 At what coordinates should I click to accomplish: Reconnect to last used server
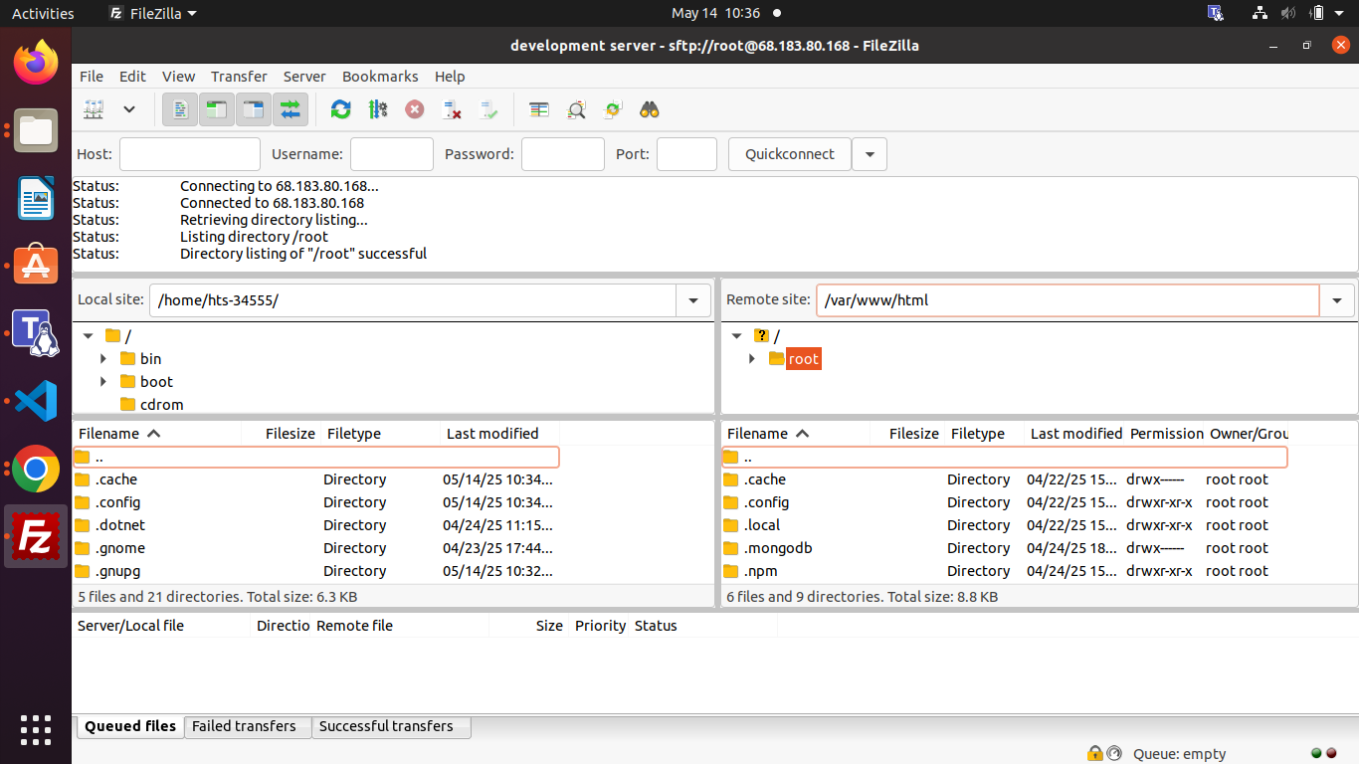pos(488,109)
